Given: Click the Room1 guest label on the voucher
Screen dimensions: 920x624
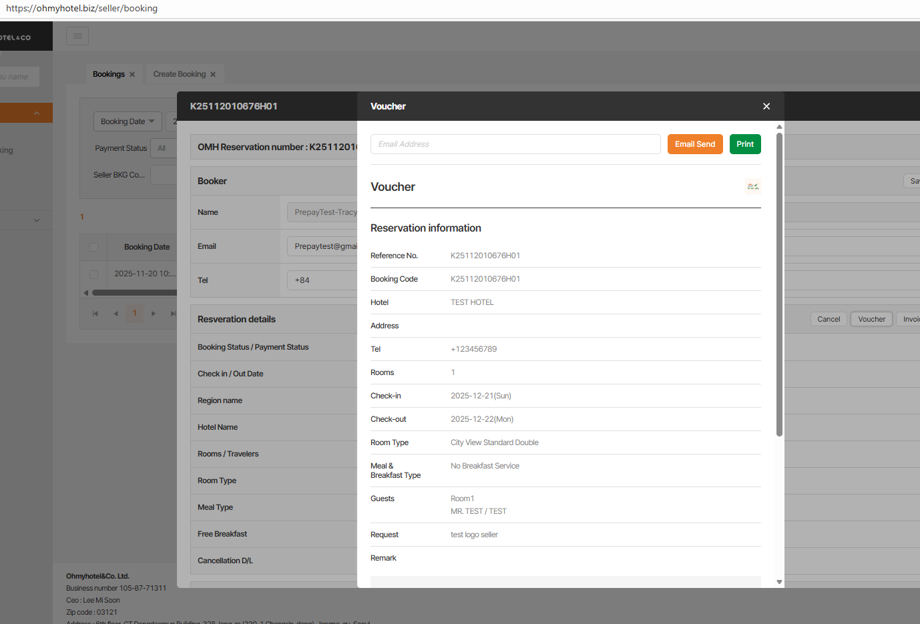Looking at the screenshot, I should click(x=463, y=499).
